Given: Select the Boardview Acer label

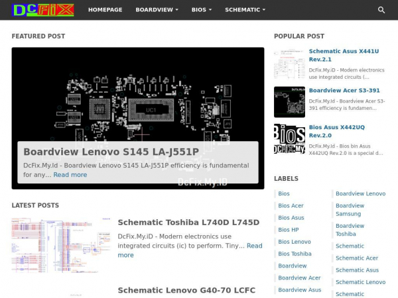Looking at the screenshot, I should pyautogui.click(x=299, y=278).
